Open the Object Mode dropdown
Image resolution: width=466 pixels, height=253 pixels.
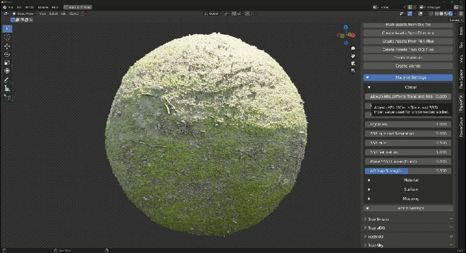click(24, 14)
